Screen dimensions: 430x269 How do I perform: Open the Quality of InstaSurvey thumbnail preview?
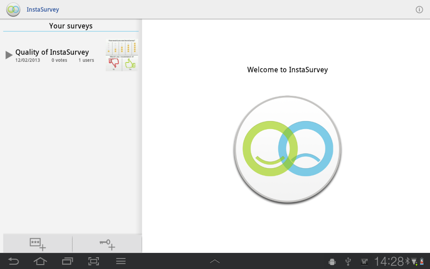click(x=121, y=55)
